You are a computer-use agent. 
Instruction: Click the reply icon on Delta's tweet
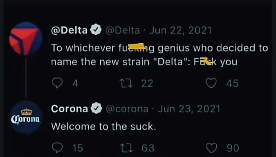click(x=57, y=83)
